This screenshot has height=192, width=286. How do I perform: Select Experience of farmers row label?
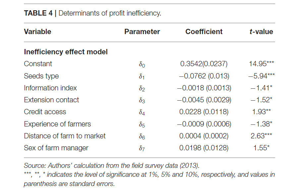tap(57, 124)
